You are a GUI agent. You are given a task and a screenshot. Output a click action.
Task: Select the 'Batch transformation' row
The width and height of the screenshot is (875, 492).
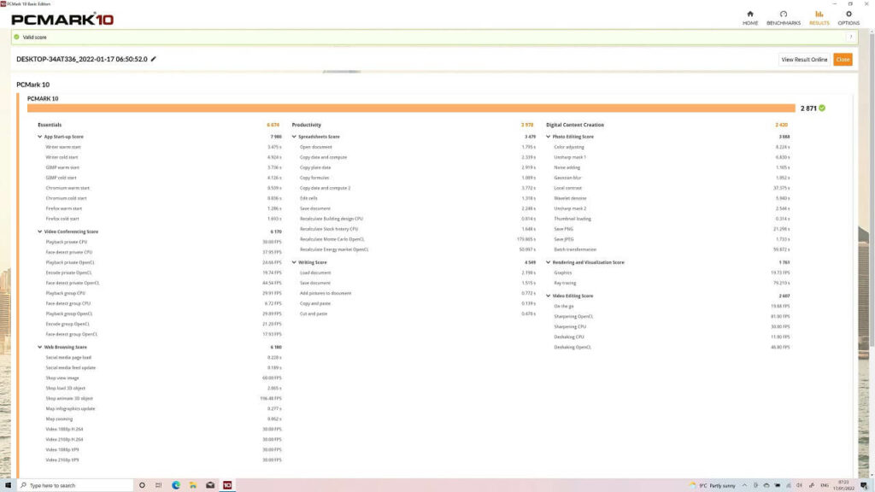point(672,249)
